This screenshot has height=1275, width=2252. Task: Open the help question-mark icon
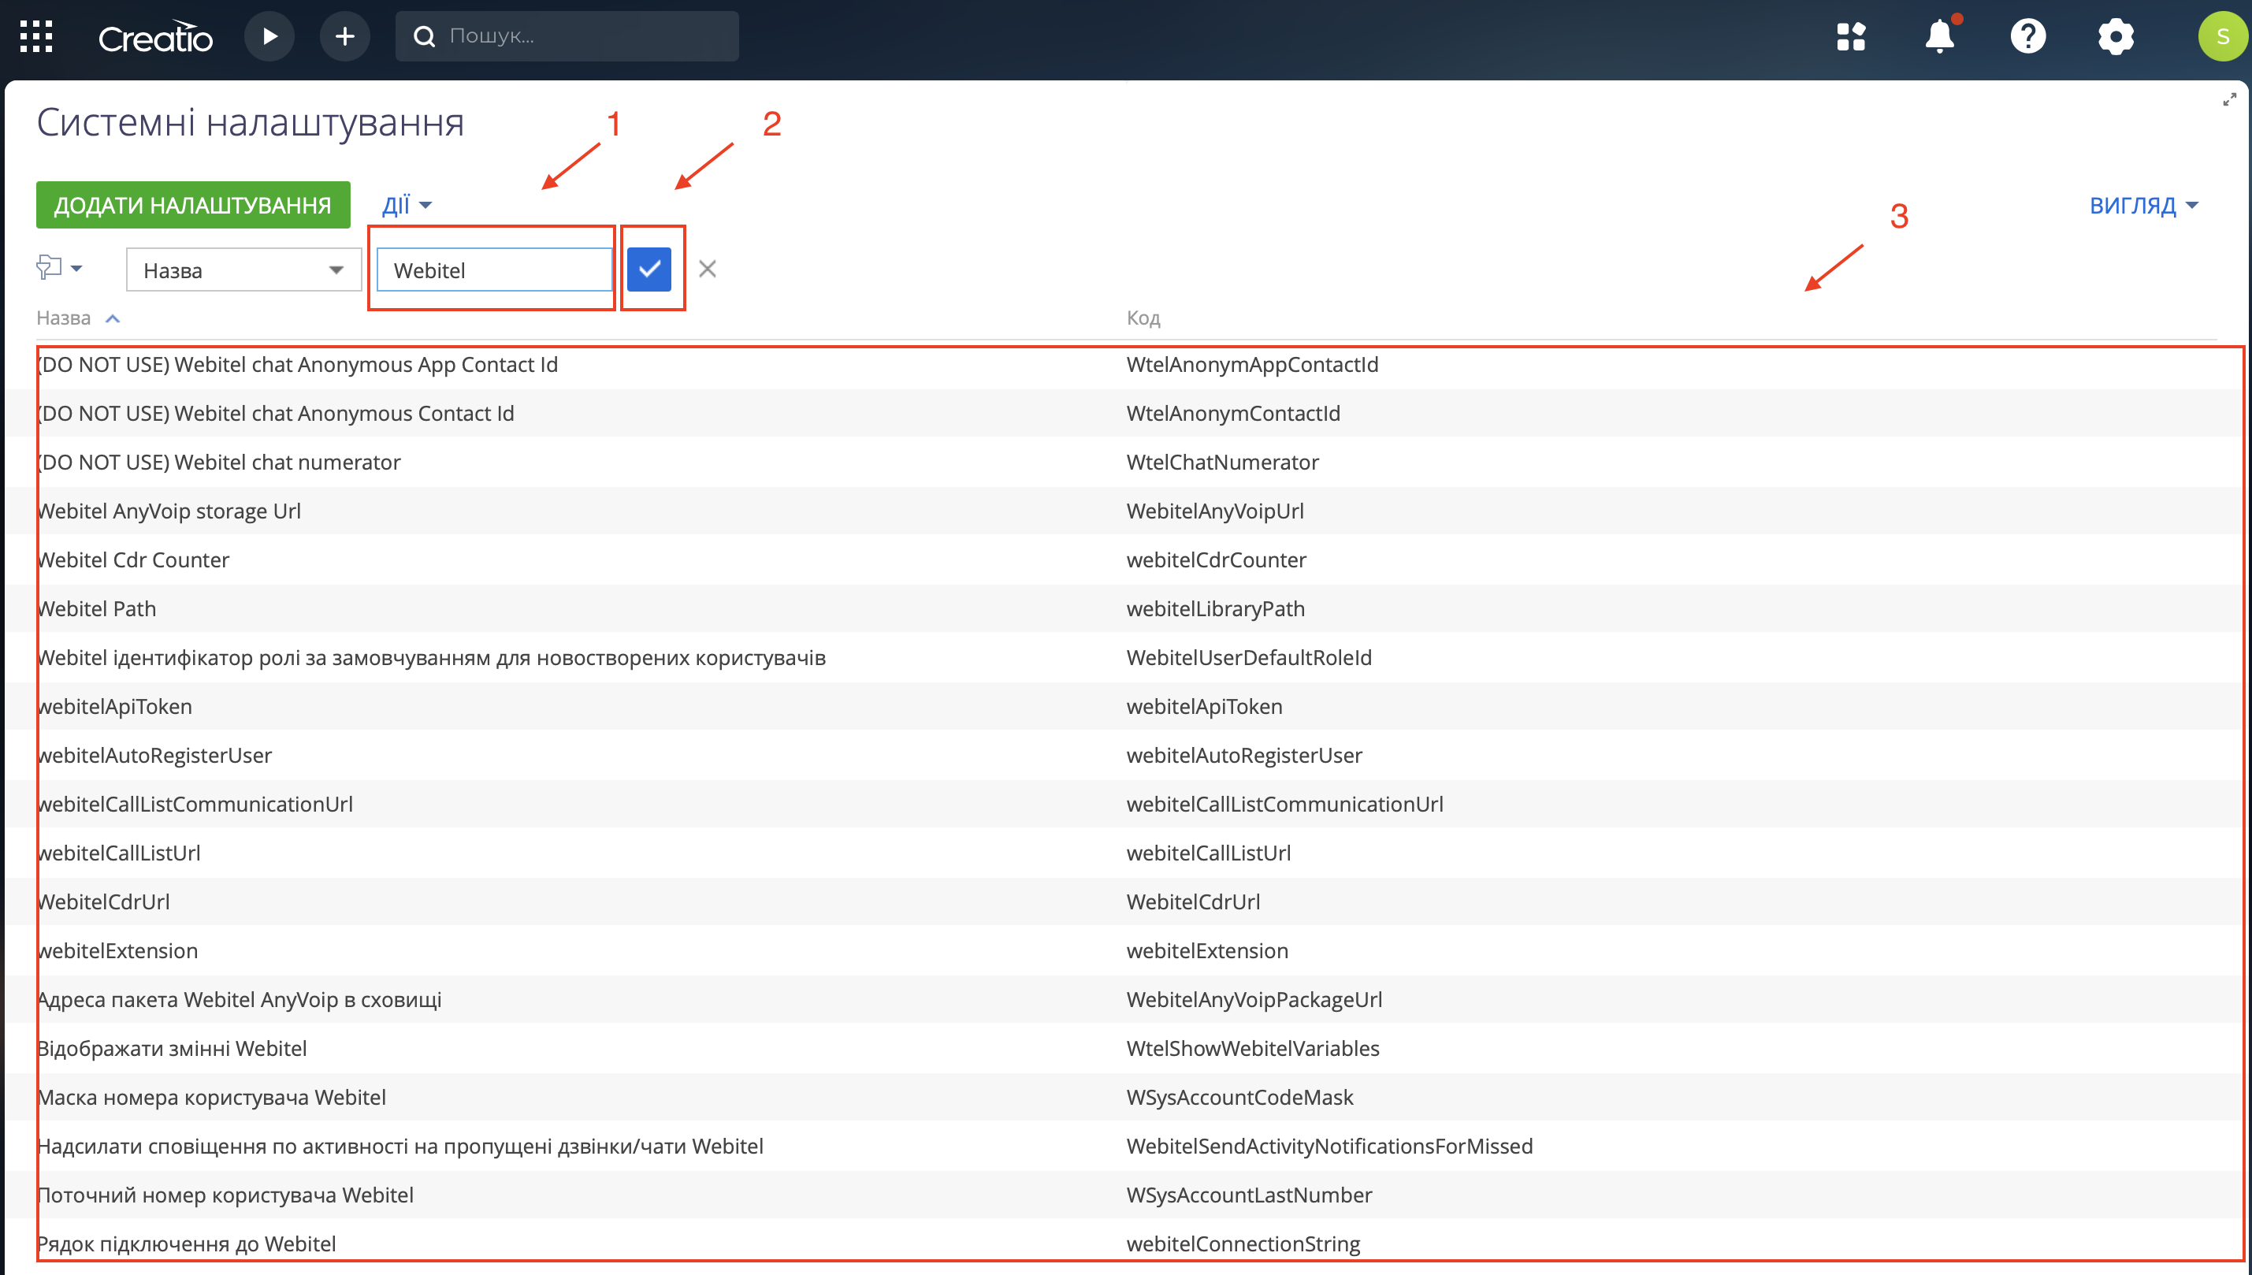coord(2028,37)
